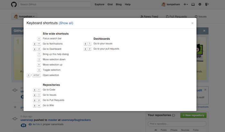
Task: Click the 'p' key for Go to Pull Requests
Action: click(39, 100)
